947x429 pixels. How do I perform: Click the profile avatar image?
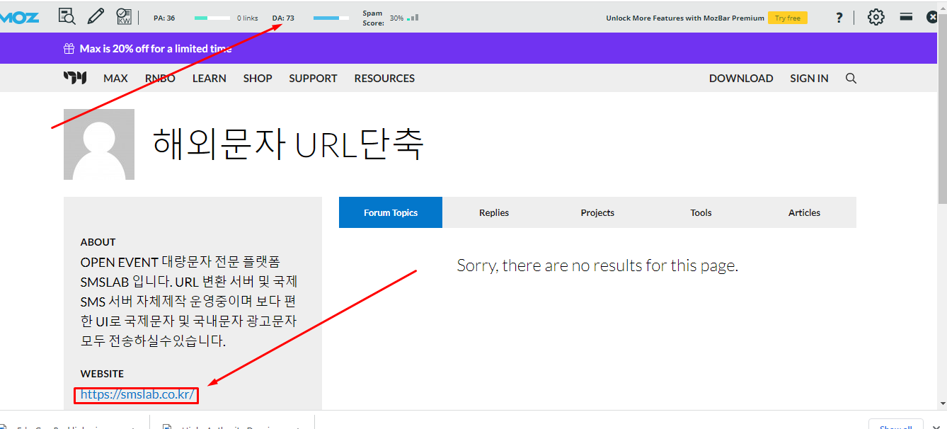click(99, 144)
